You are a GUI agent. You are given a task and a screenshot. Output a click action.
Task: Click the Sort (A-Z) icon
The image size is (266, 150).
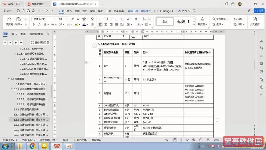click(144, 19)
